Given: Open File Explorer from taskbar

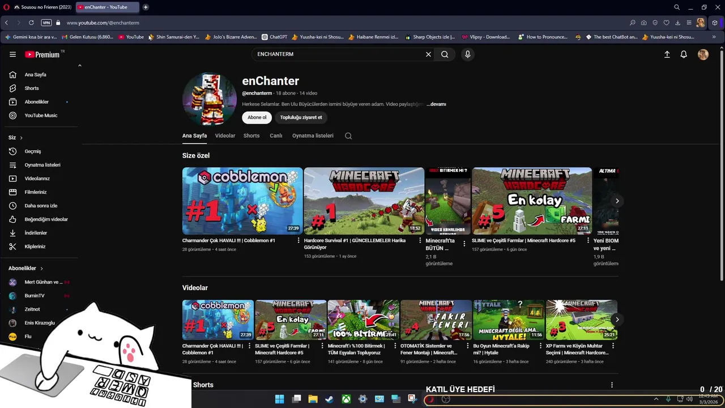Looking at the screenshot, I should pos(313,399).
